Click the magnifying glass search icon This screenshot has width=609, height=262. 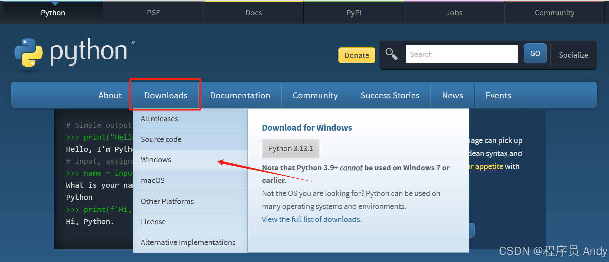tap(391, 54)
